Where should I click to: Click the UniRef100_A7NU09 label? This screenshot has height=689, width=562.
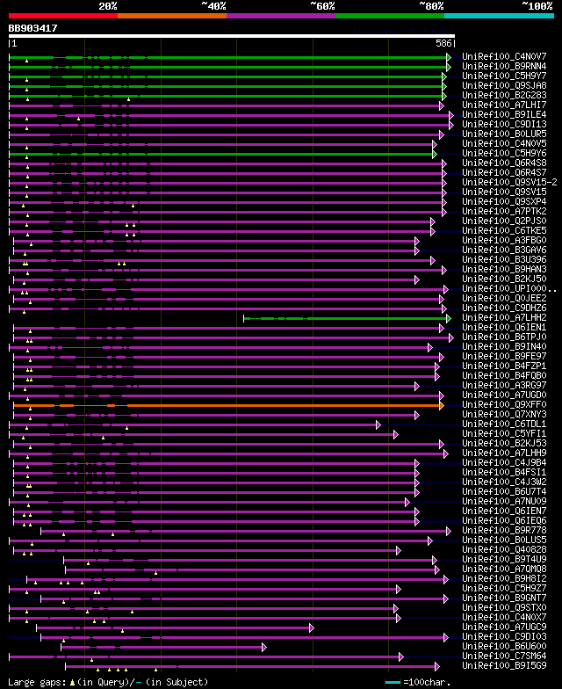click(504, 501)
